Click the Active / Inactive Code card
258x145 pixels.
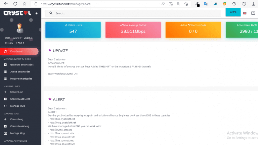click(193, 30)
